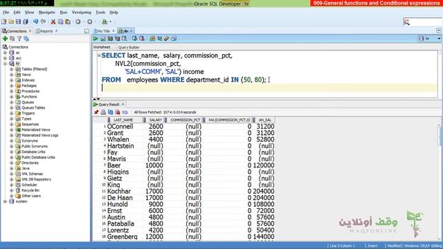Click the Clear eraser icon
The image size is (443, 249).
coord(167,39)
